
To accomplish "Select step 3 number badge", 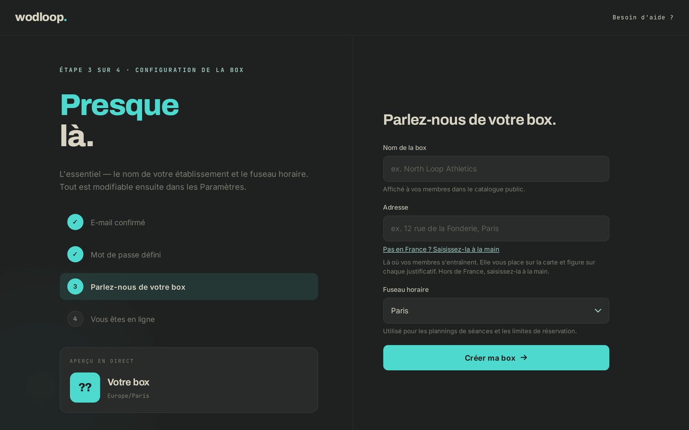I will coord(75,287).
